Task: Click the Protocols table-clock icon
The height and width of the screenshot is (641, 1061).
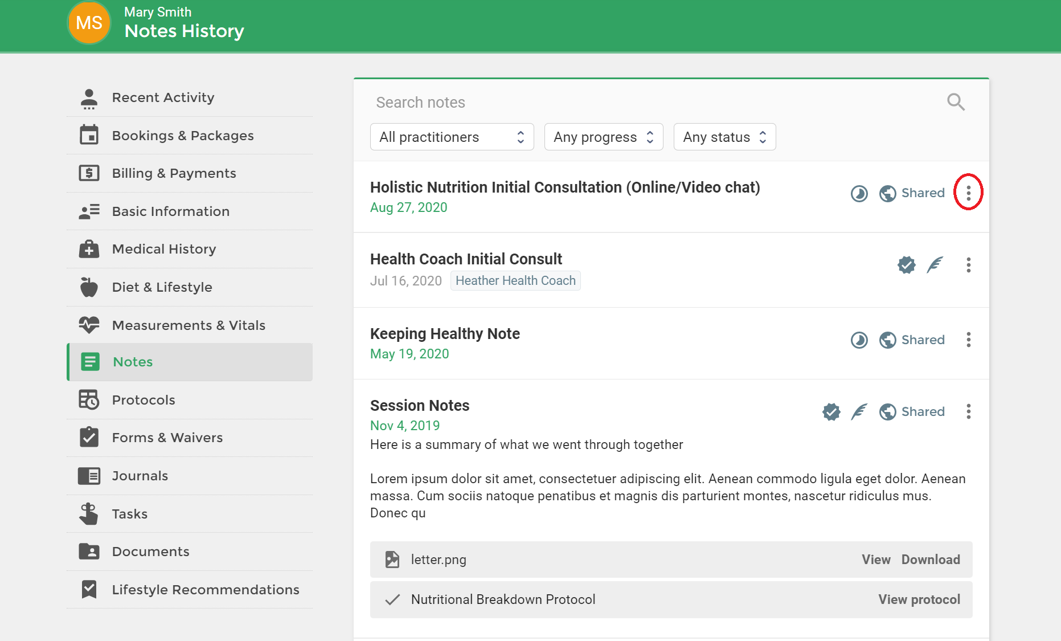Action: [89, 400]
